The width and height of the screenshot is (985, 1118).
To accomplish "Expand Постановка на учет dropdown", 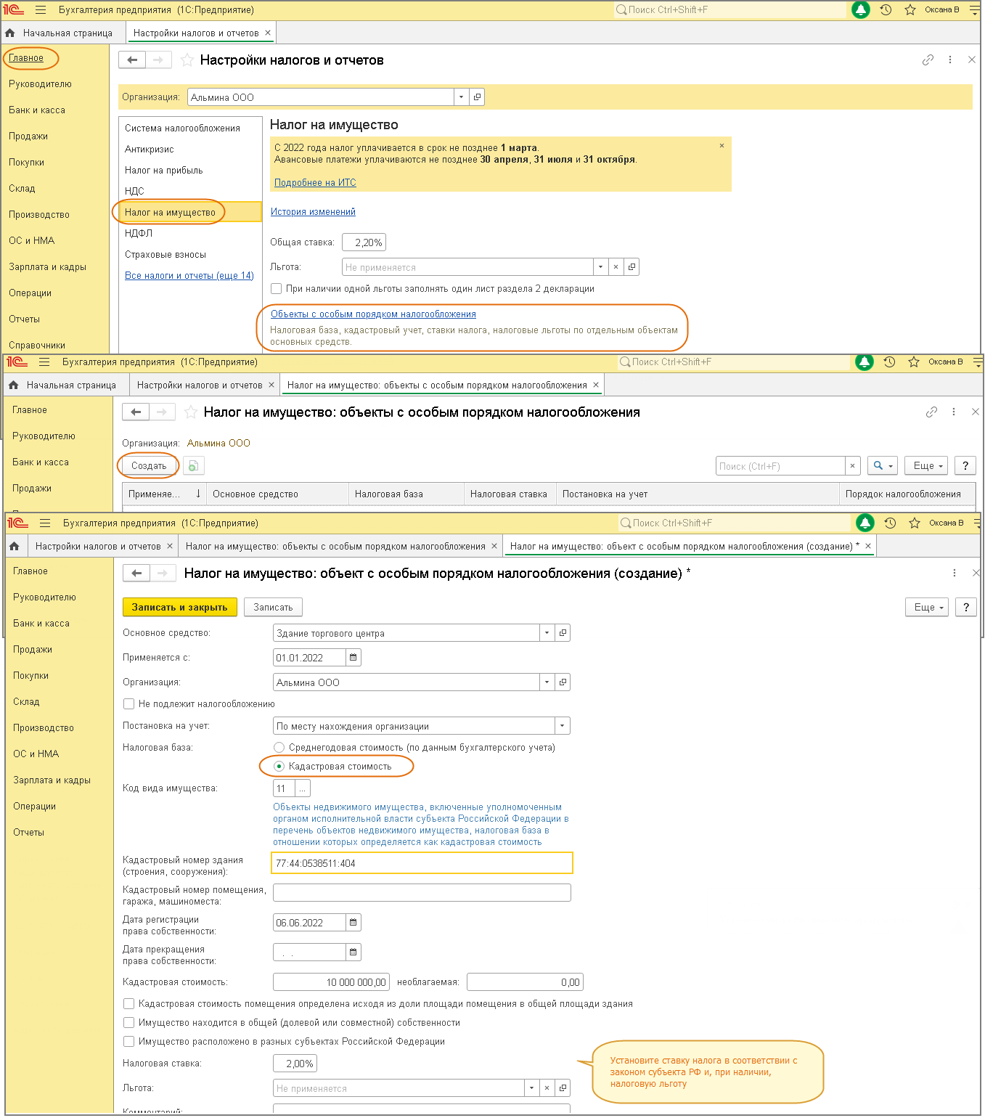I will pyautogui.click(x=563, y=726).
